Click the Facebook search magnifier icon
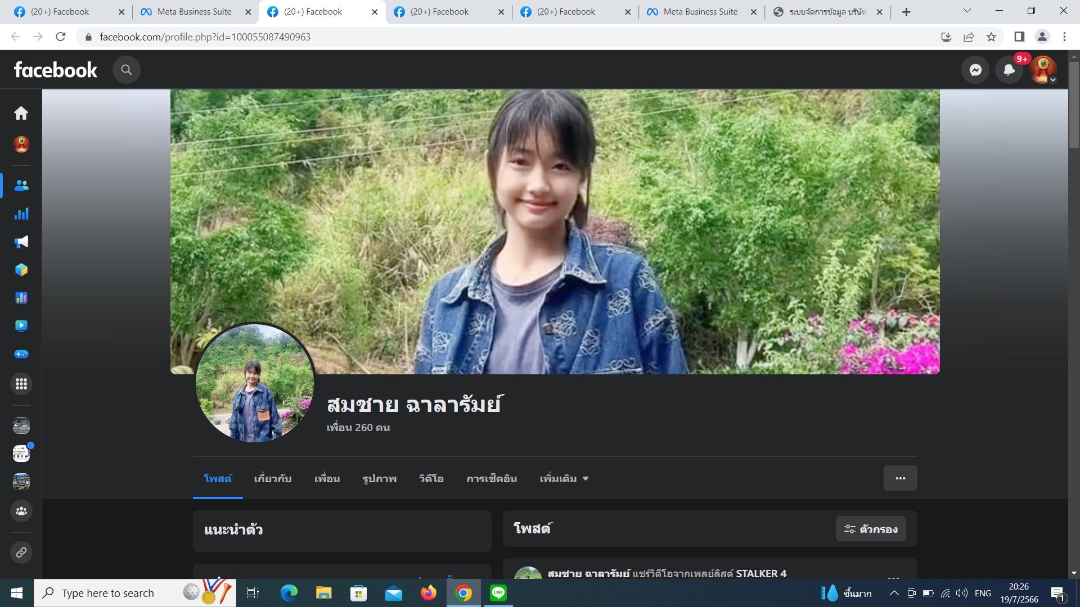 127,70
